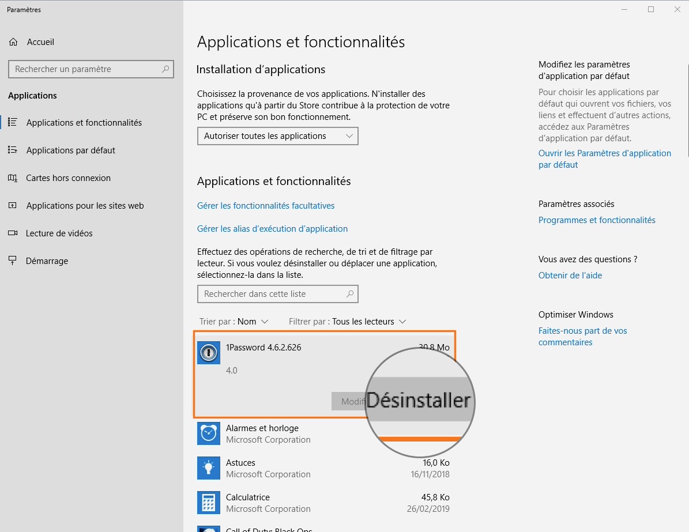Screen dimensions: 689x532
Task: Open Autoriser toutes les applications dropdown
Action: pyautogui.click(x=277, y=136)
